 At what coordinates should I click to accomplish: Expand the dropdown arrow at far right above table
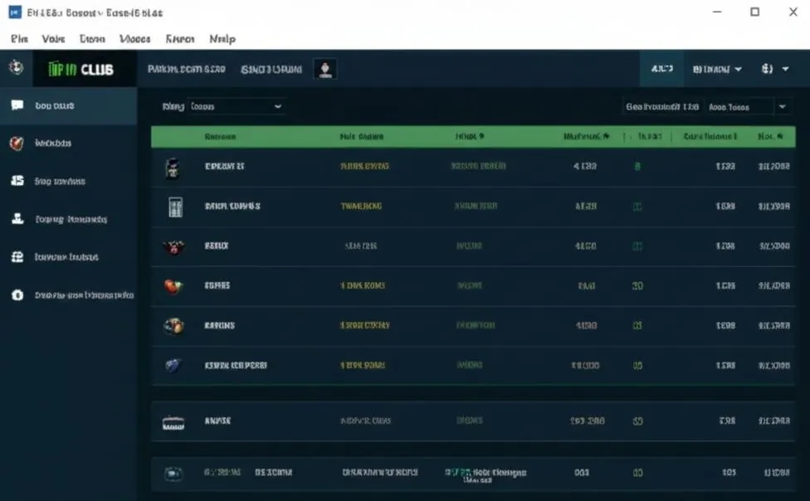782,107
